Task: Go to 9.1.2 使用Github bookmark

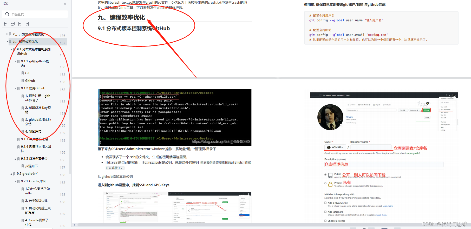Action: pyautogui.click(x=33, y=88)
